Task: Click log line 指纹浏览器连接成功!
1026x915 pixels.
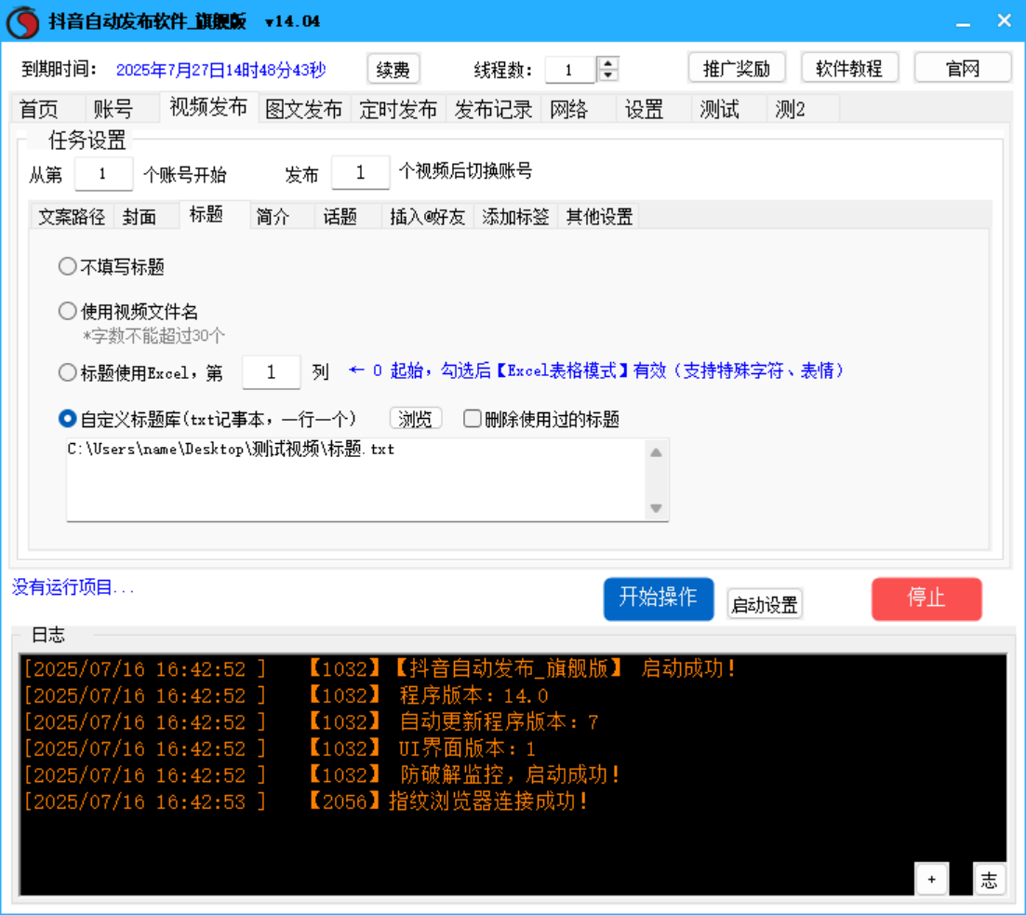Action: pyautogui.click(x=488, y=801)
